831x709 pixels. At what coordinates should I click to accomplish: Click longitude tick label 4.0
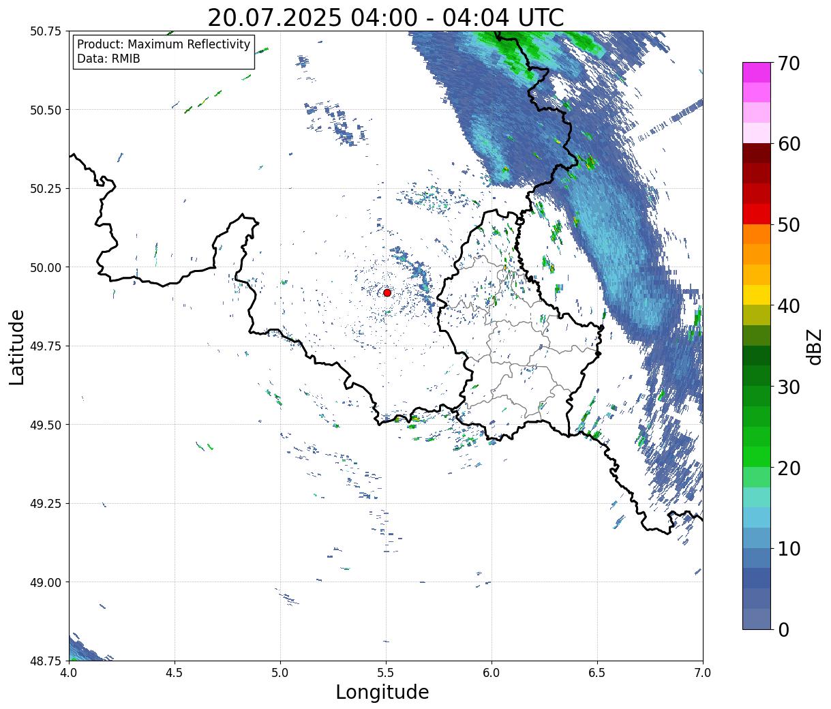69,672
